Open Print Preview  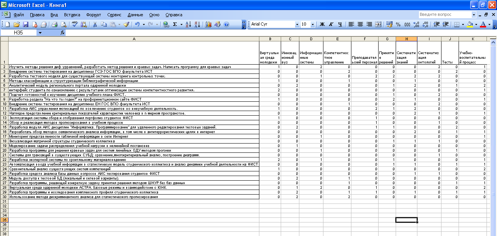tap(64, 24)
